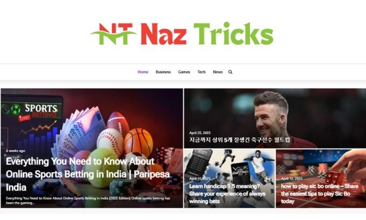Click the NT logo emblem
The width and height of the screenshot is (366, 220).
(x=114, y=33)
